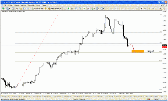Click the New Chart icon

[x=3, y=8]
